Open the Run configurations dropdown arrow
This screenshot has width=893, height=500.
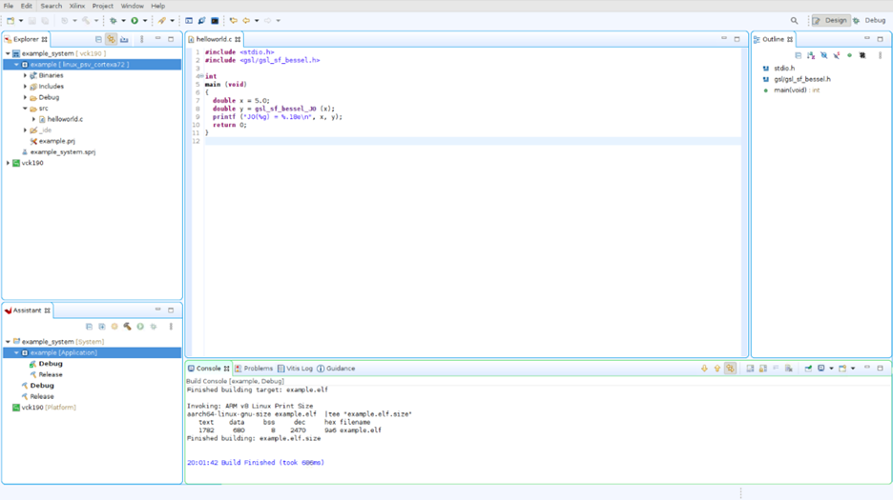pyautogui.click(x=145, y=21)
